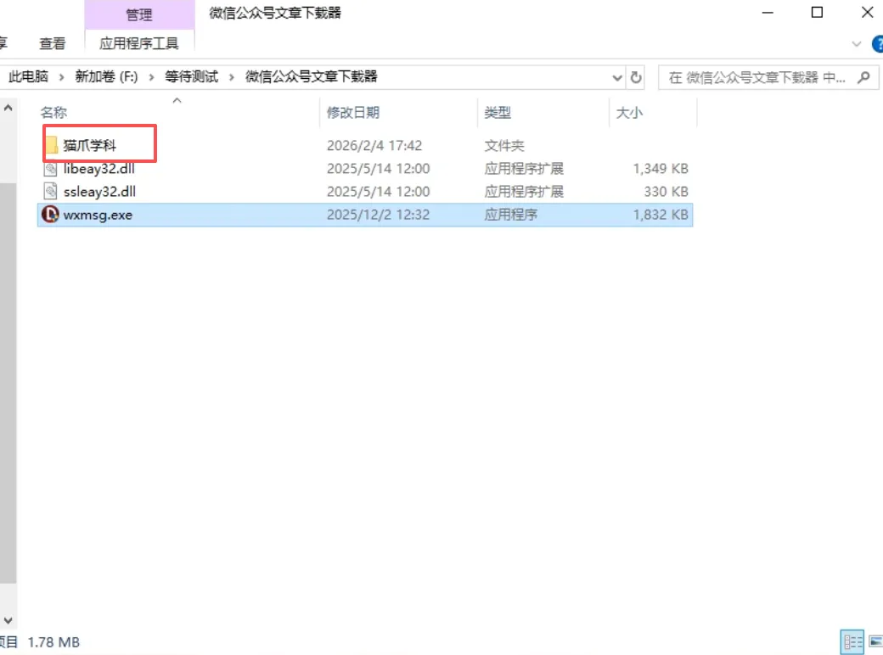
Task: Open the 管理 ribbon tab
Action: click(x=139, y=14)
